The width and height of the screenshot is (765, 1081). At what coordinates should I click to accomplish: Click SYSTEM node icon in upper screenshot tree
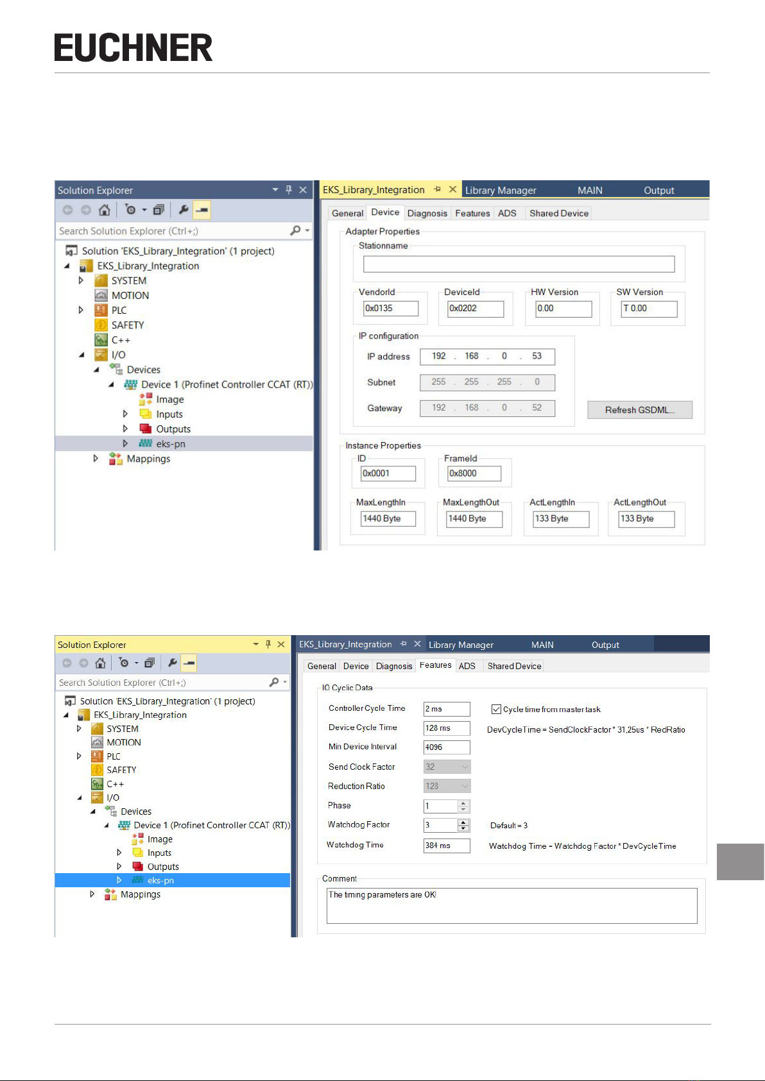click(101, 280)
